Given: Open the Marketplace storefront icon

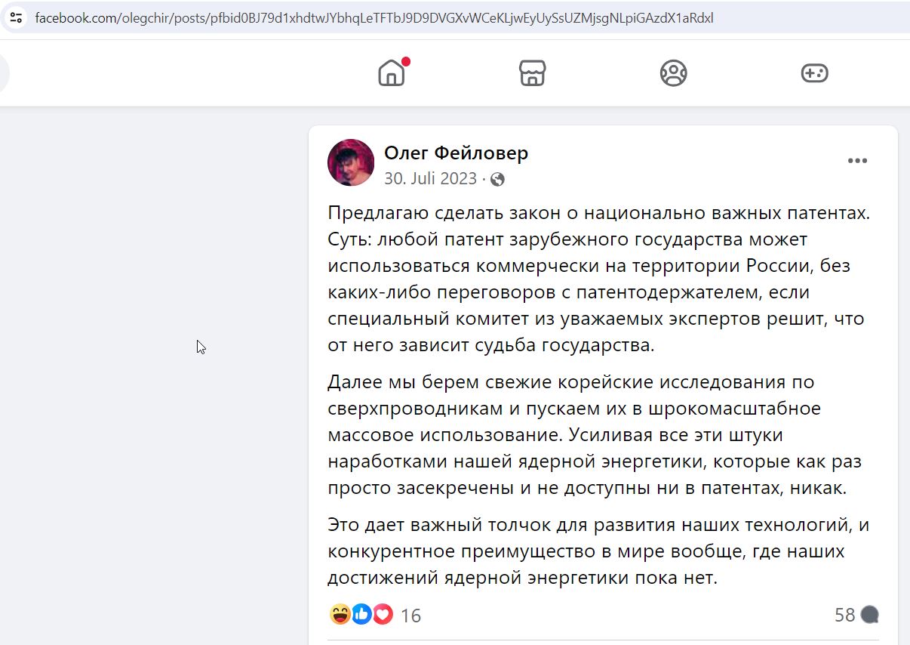Looking at the screenshot, I should 532,73.
